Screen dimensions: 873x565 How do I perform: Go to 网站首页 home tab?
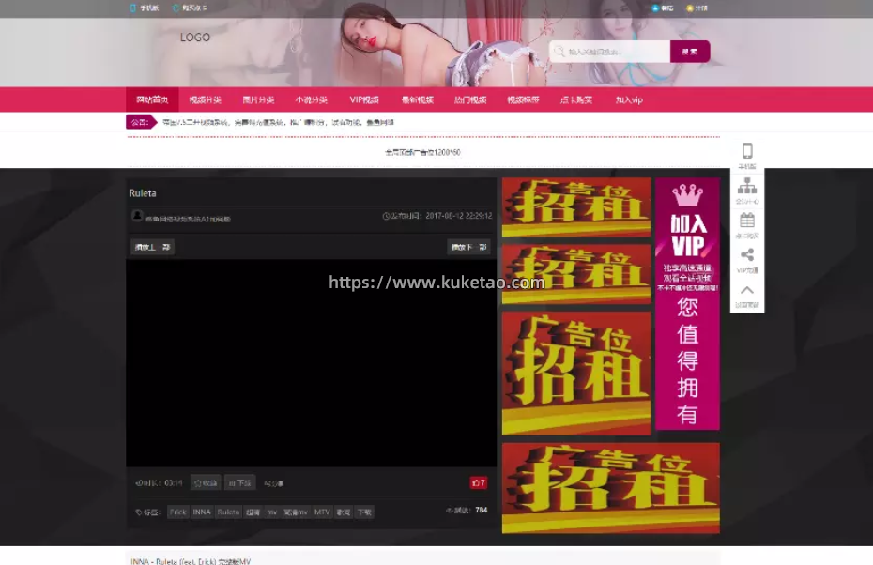coord(152,99)
